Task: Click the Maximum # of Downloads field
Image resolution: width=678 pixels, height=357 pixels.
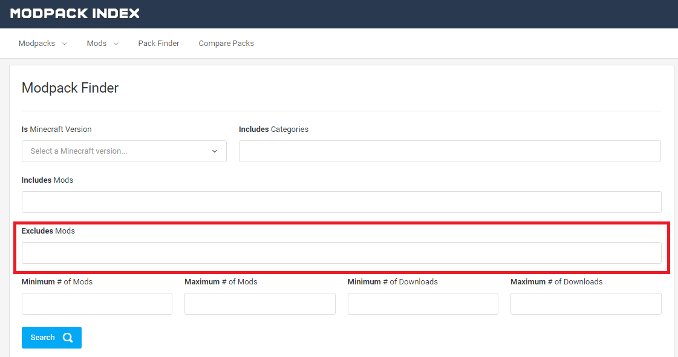Action: point(585,304)
